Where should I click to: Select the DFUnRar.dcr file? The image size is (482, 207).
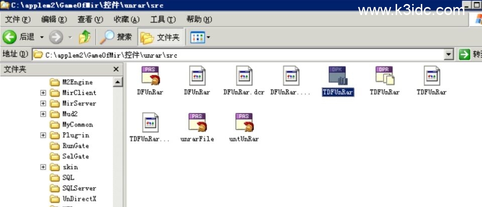pos(244,81)
